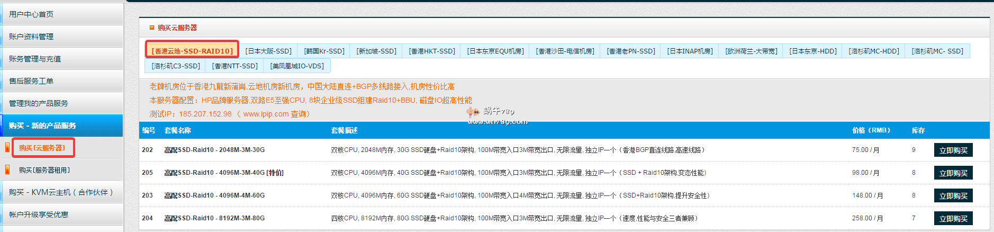Open the www.ipip.com link

click(x=266, y=114)
